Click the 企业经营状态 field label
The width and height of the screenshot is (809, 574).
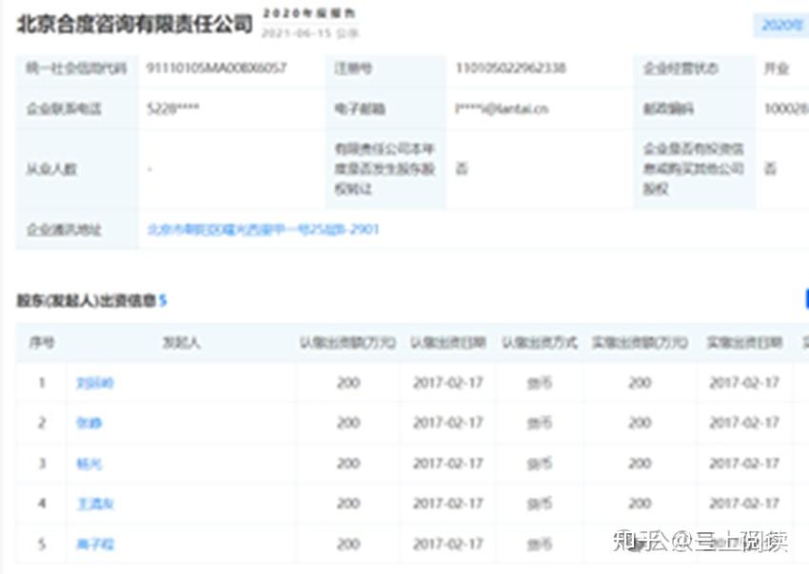(680, 68)
